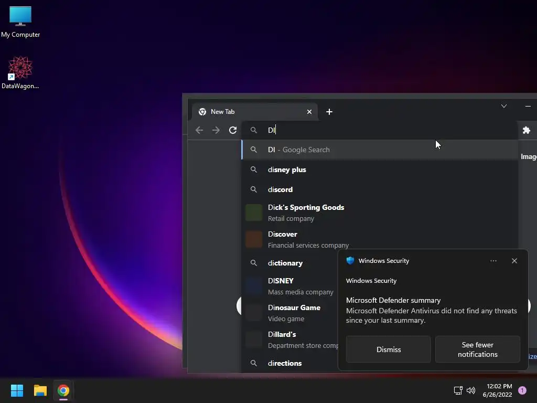This screenshot has width=537, height=403.
Task: Open the network icon in system tray
Action: tap(458, 390)
